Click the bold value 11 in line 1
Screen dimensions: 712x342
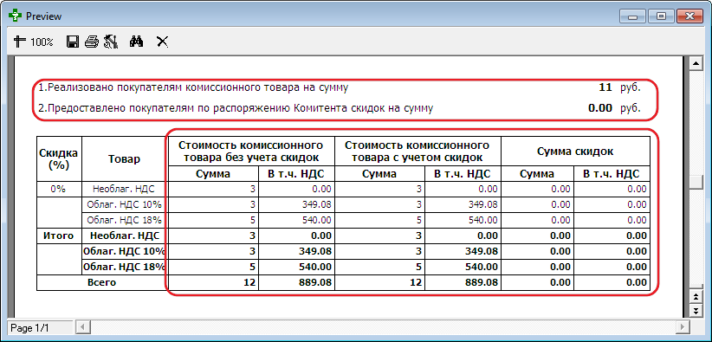tap(605, 87)
